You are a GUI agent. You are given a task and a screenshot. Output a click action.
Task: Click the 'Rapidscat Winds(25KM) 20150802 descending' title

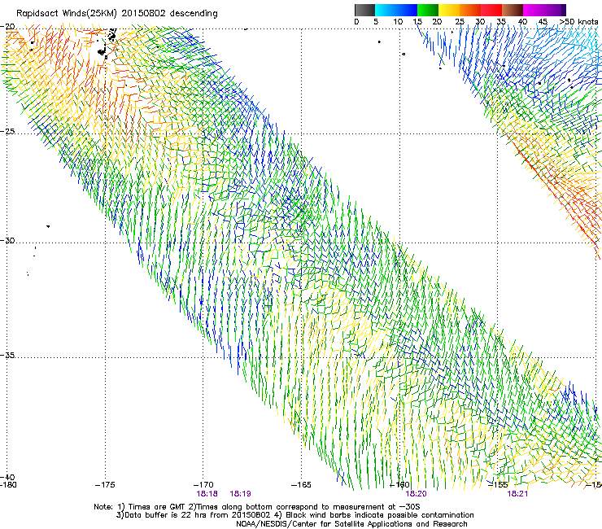pos(116,14)
